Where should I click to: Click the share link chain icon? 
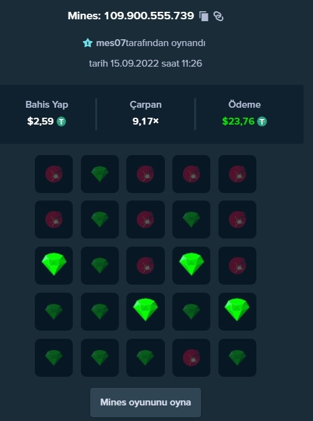pos(218,16)
